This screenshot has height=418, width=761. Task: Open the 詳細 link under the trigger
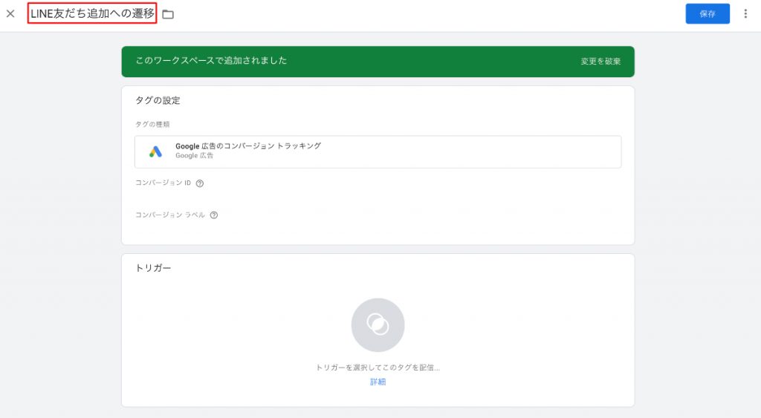pos(378,382)
